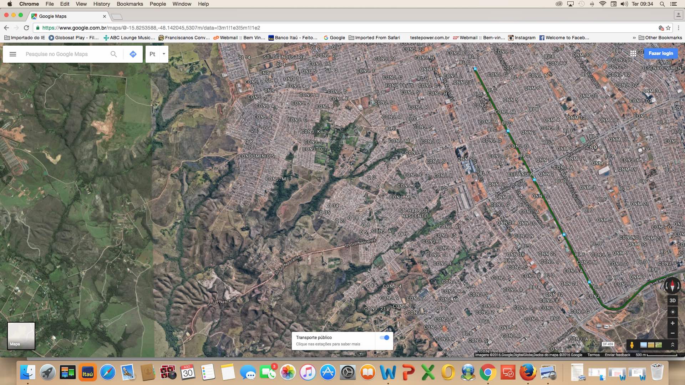Show hidden bookmarks via double arrow
Viewport: 685px width, 385px height.
(634, 38)
